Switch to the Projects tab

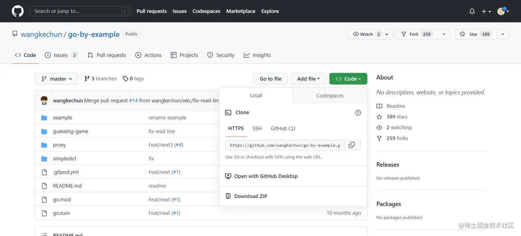184,55
